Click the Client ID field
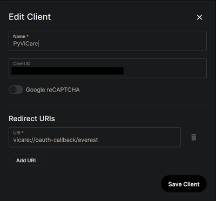 point(107,68)
